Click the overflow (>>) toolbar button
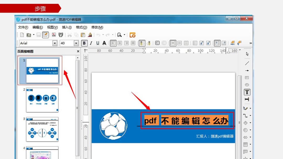The width and height of the screenshot is (283, 159). pos(251,43)
